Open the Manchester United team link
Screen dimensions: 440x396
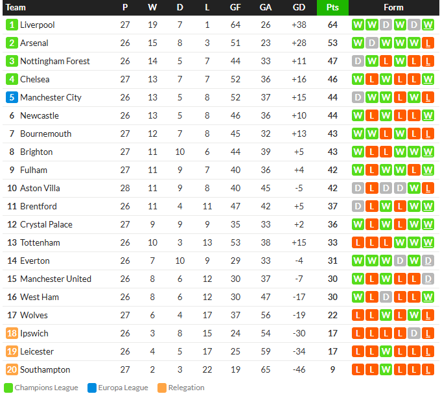click(56, 279)
